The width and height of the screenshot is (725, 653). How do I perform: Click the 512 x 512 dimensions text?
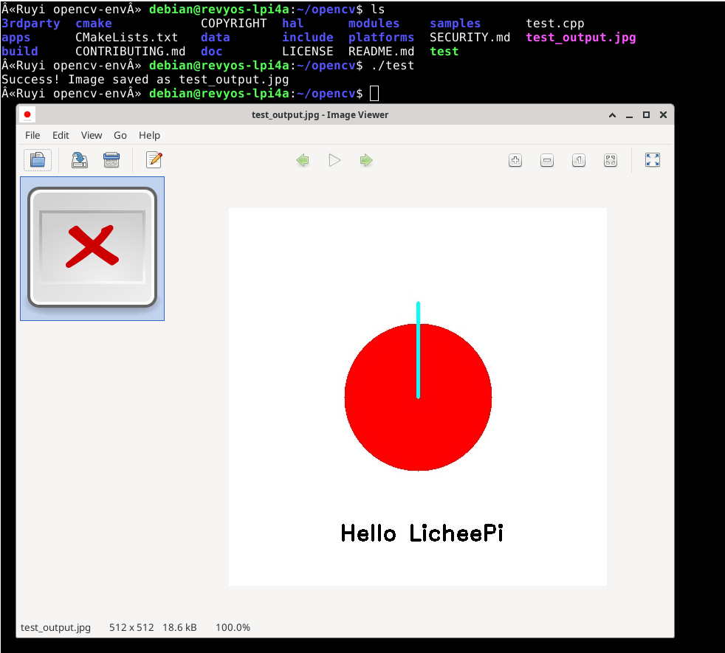click(131, 628)
